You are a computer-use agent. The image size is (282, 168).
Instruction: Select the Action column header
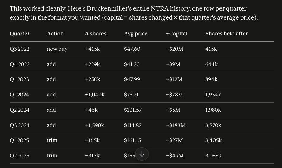55,34
